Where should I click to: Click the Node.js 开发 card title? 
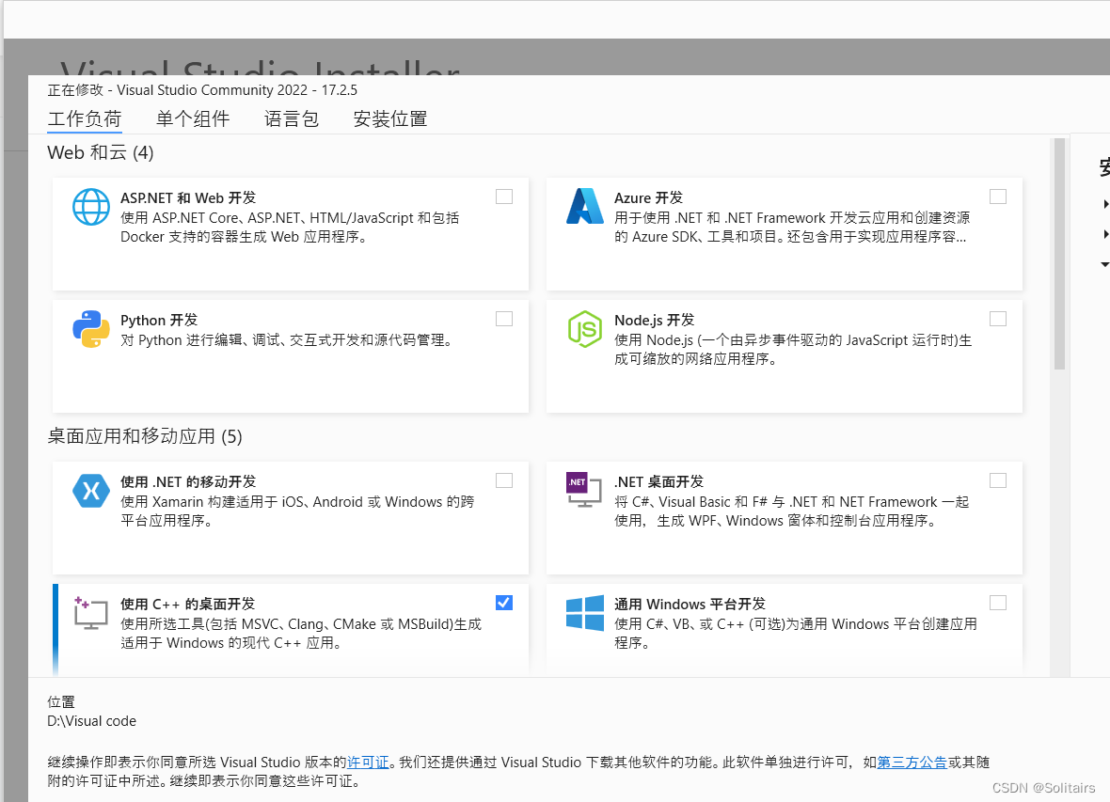(x=654, y=321)
